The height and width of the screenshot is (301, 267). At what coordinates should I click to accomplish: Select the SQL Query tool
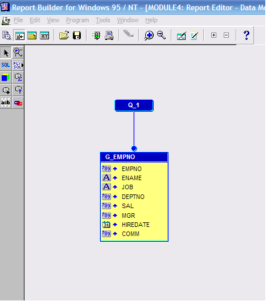pos(6,65)
